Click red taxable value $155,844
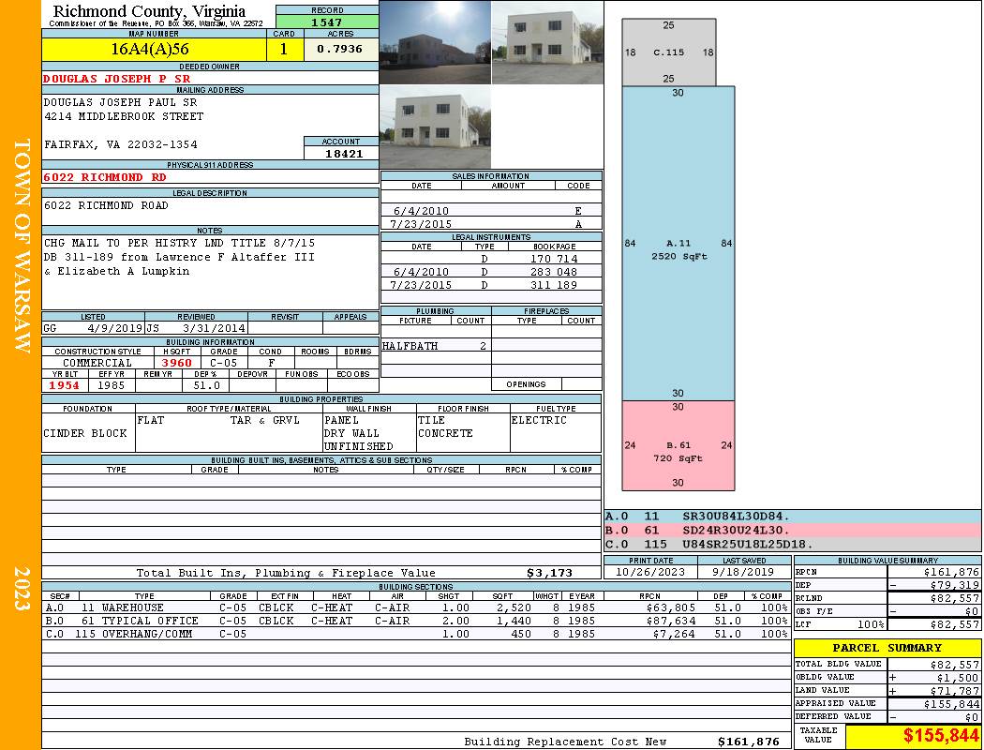The width and height of the screenshot is (984, 750). coord(941,736)
